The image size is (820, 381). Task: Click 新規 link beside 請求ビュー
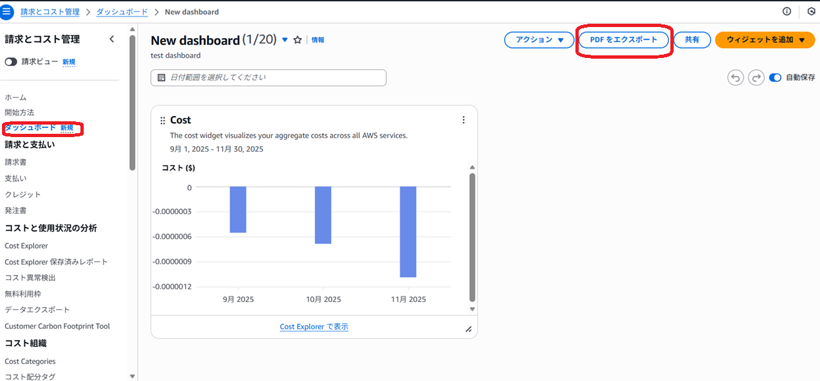[x=69, y=62]
